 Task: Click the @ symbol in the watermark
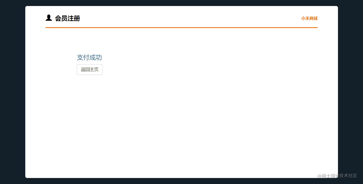pyautogui.click(x=320, y=176)
